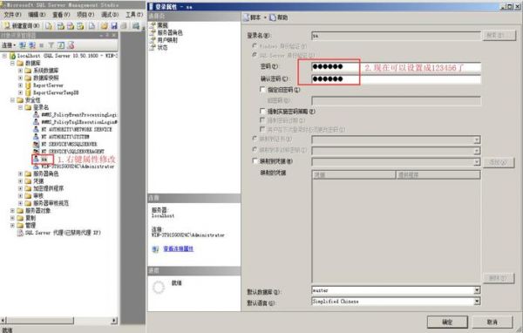Click the stop square icon in Object Explorer toolbar
Image resolution: width=523 pixels, height=333 pixels.
pos(42,45)
